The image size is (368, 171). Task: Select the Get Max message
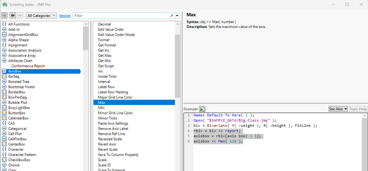click(x=105, y=56)
